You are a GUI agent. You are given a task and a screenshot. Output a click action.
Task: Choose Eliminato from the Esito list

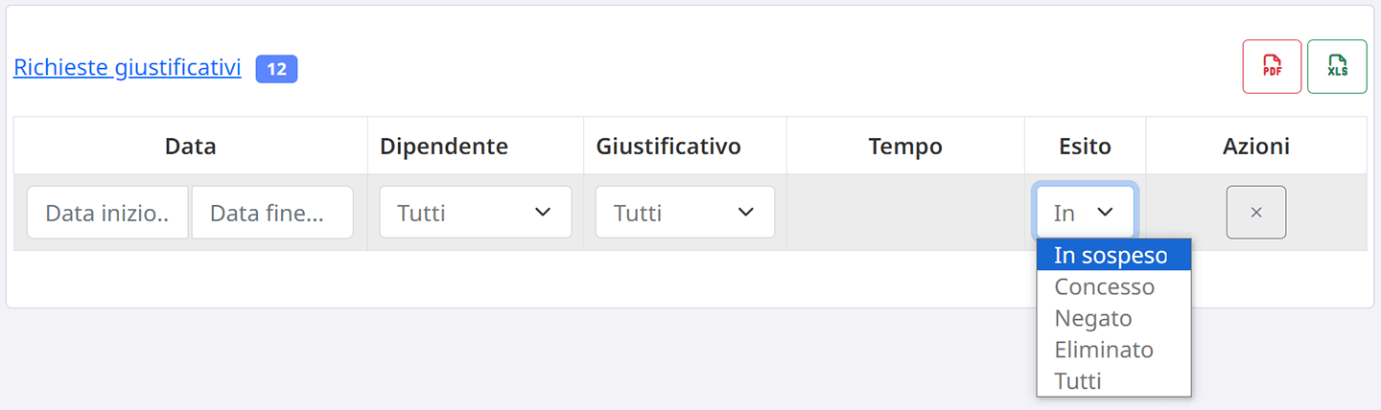pos(1113,350)
